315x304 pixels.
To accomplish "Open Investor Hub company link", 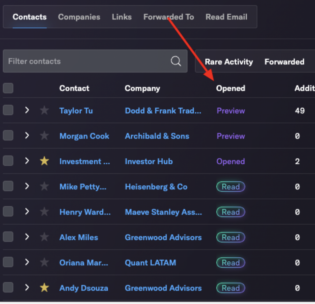I will click(x=149, y=161).
